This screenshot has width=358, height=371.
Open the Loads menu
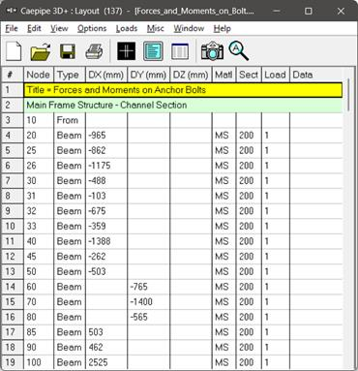[x=127, y=29]
